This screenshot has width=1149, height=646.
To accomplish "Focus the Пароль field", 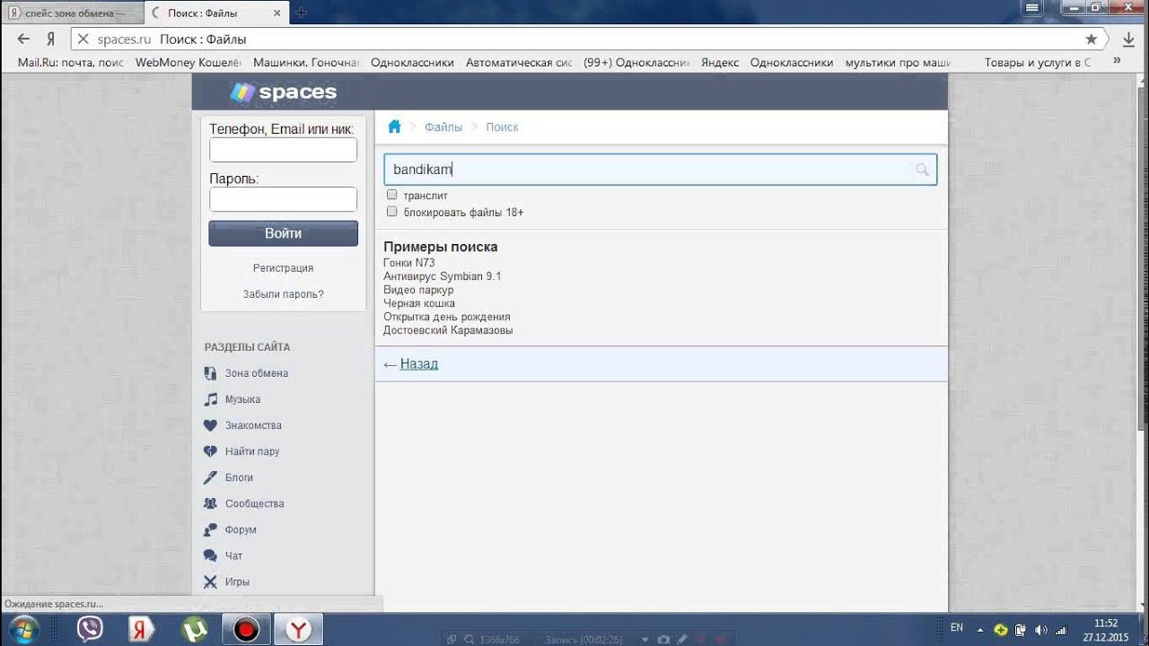I will [283, 199].
